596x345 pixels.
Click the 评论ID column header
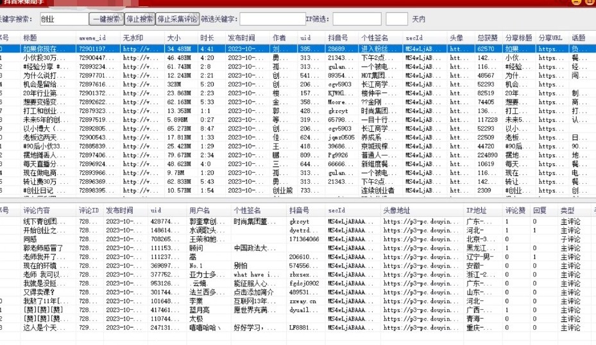(x=89, y=211)
